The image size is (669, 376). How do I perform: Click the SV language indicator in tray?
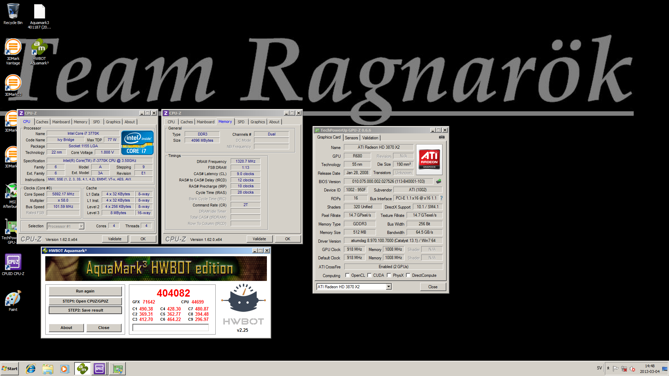coord(599,368)
